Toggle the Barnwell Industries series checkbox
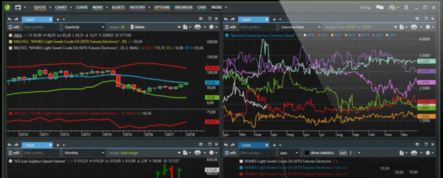Image resolution: width=443 pixels, height=178 pixels. pyautogui.click(x=227, y=35)
